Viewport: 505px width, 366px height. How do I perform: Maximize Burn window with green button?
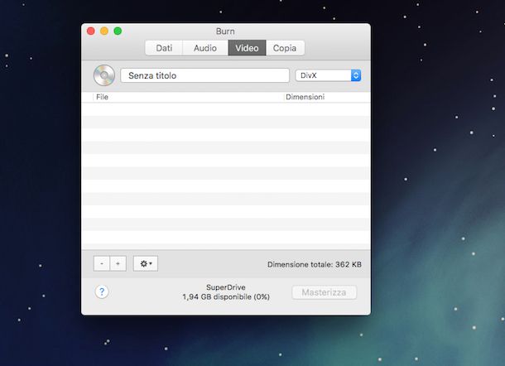(x=118, y=31)
